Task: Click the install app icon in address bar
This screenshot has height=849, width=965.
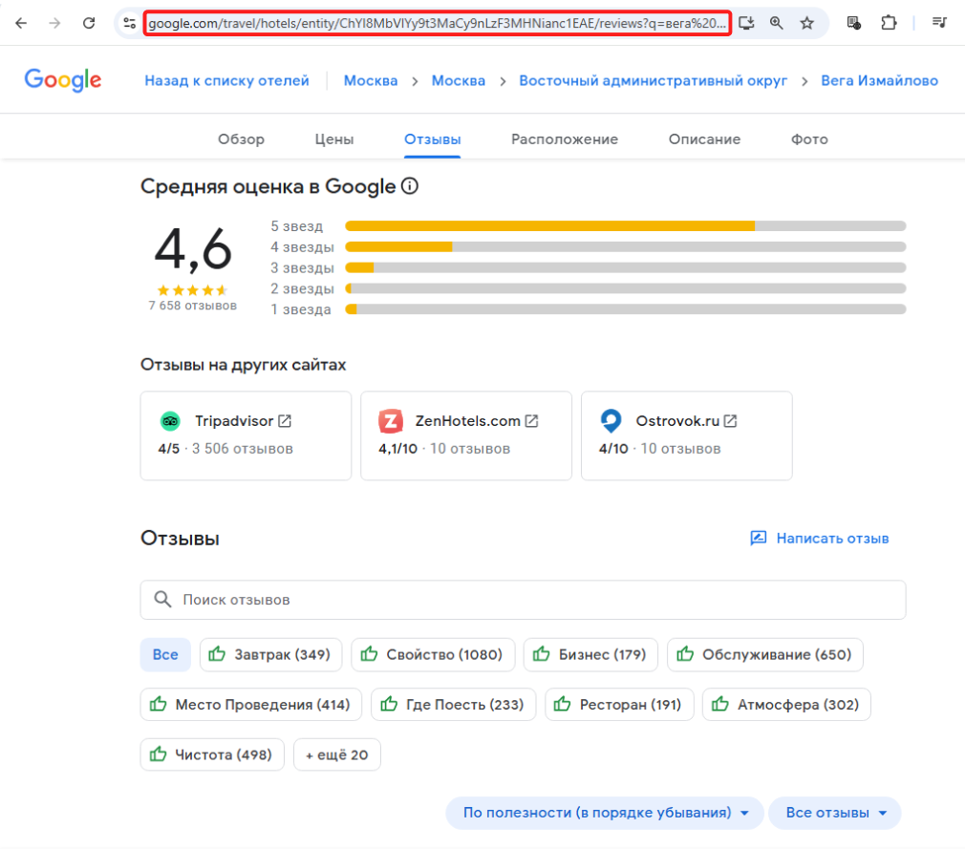Action: (x=746, y=23)
